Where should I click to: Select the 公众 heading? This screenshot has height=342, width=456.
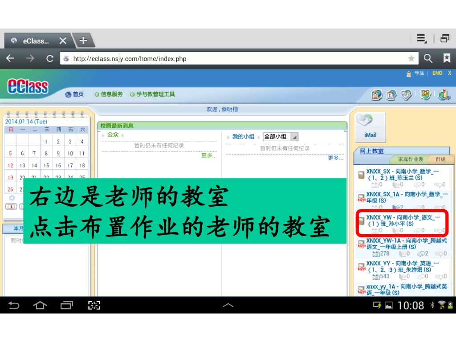pos(113,134)
